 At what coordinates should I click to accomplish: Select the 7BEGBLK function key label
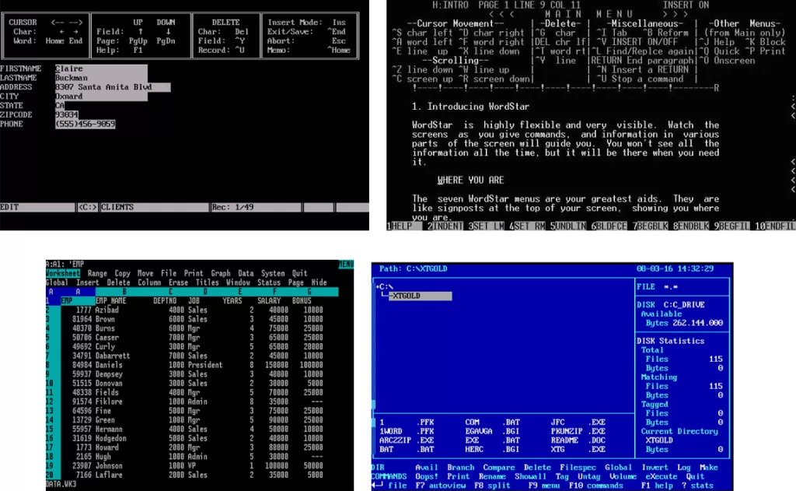[651, 226]
